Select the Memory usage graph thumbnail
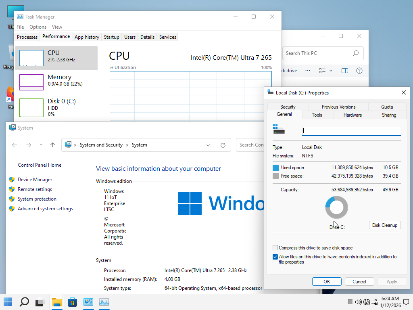 click(31, 82)
